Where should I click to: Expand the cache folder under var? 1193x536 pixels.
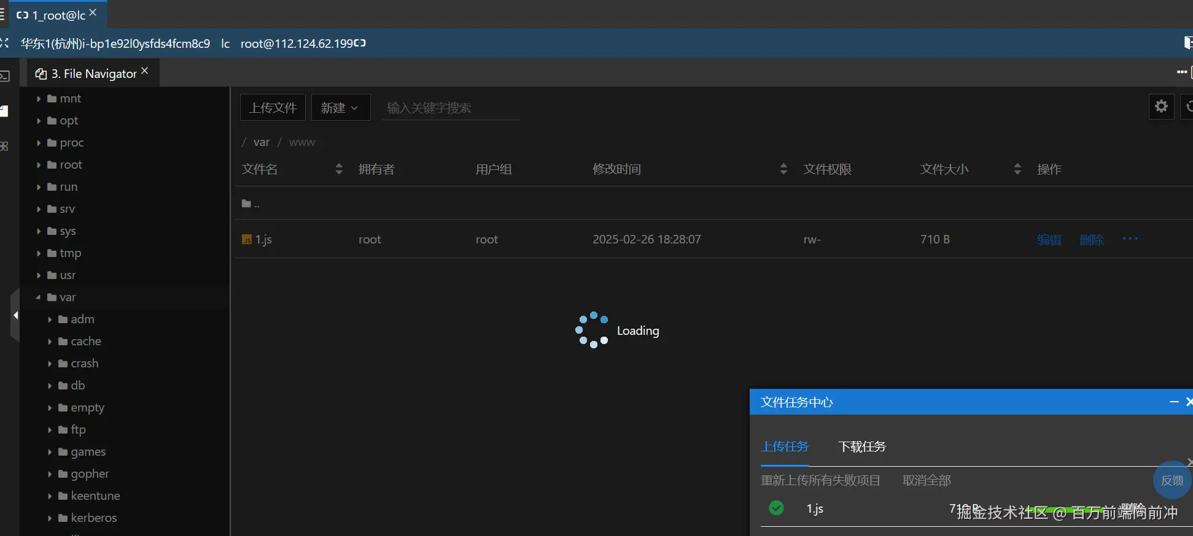tap(50, 342)
